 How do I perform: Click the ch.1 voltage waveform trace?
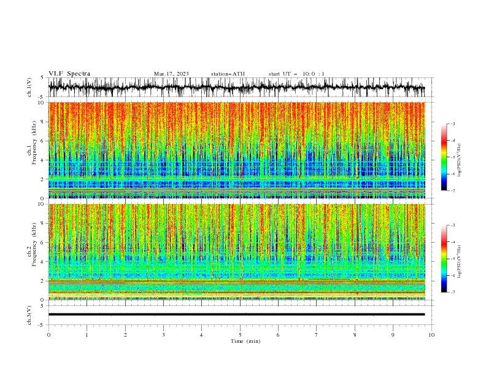pyautogui.click(x=236, y=87)
